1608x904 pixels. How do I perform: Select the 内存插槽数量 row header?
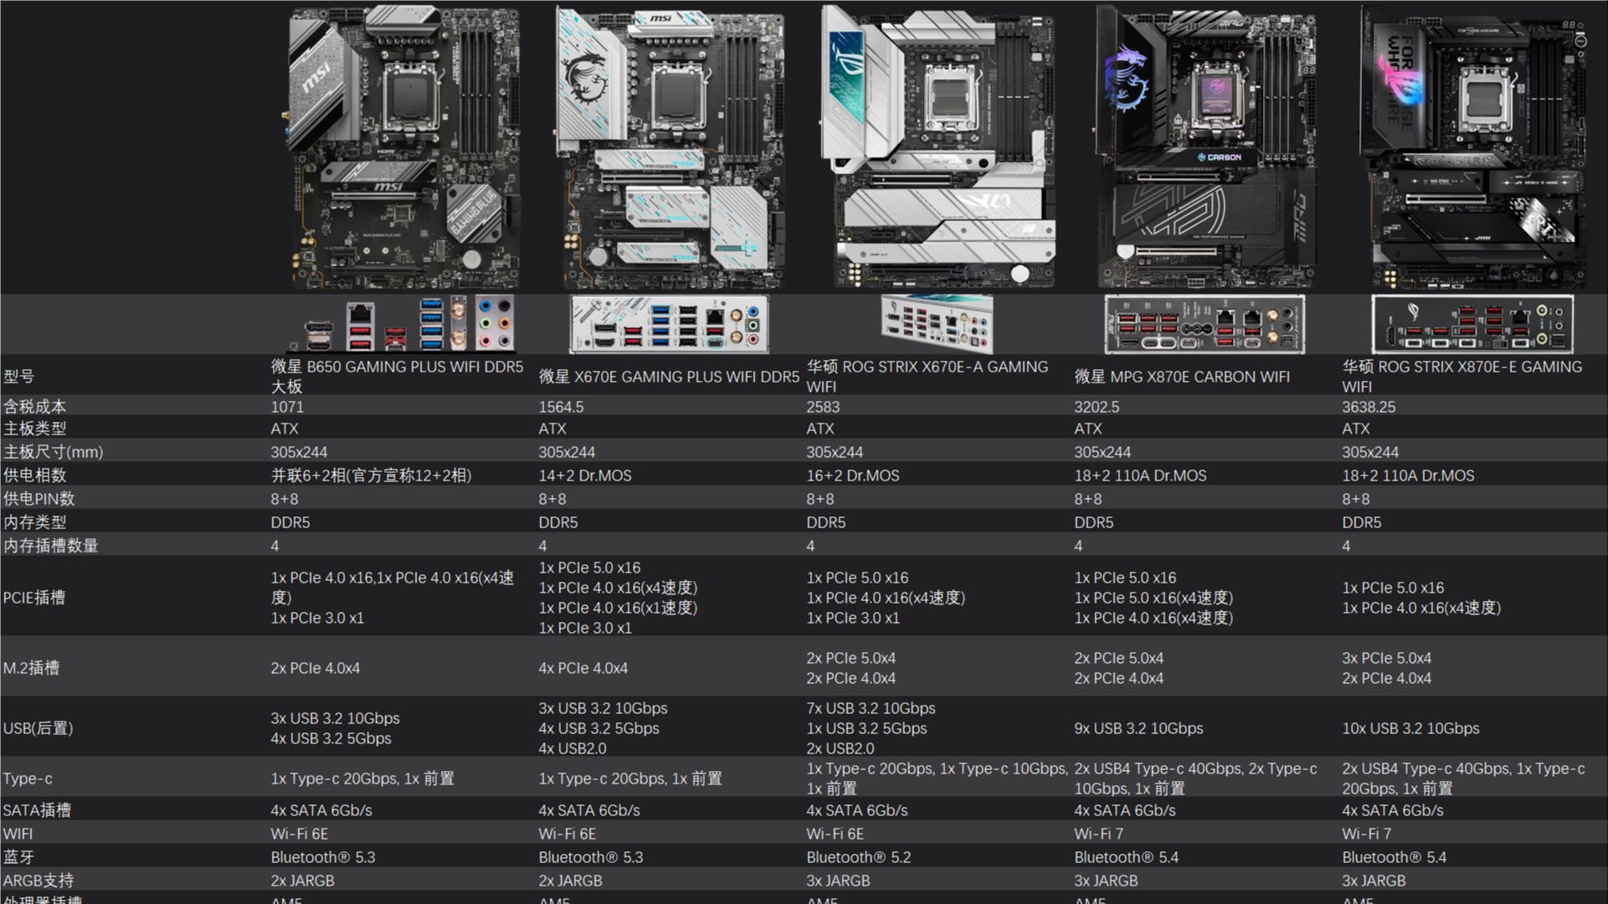50,546
